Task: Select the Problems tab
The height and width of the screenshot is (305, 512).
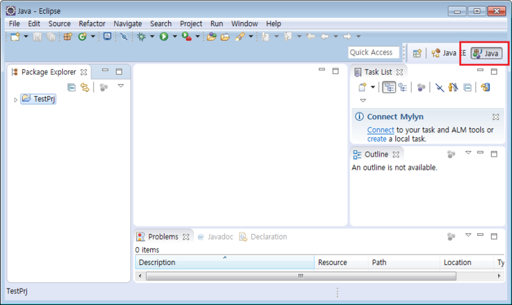Action: [x=163, y=237]
